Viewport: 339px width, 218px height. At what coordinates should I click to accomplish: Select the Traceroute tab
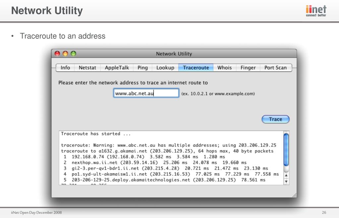click(x=196, y=68)
